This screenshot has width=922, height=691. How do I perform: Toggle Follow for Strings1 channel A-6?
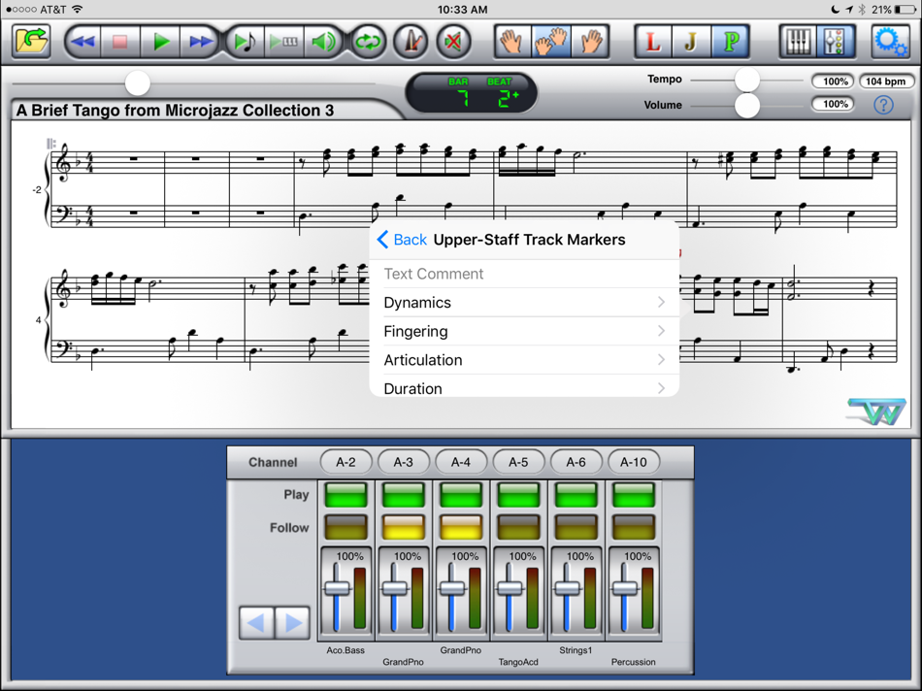coord(576,528)
